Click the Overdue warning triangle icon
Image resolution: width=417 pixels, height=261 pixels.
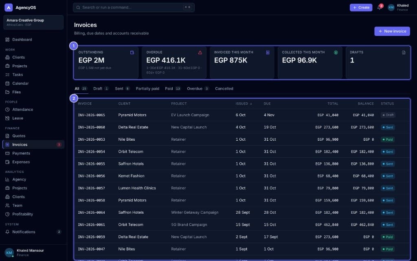[x=200, y=53]
